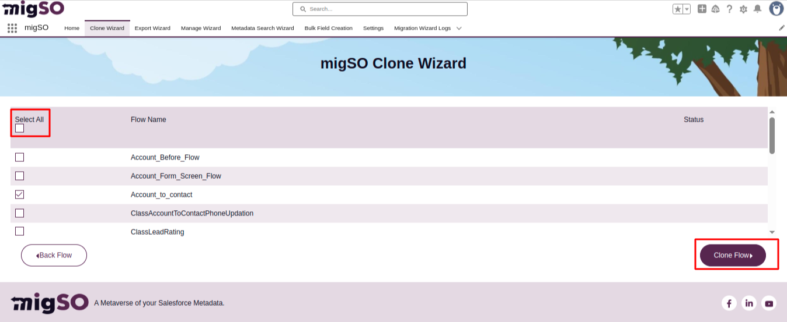787x322 pixels.
Task: Expand the Favorites list dropdown arrow
Action: click(687, 9)
